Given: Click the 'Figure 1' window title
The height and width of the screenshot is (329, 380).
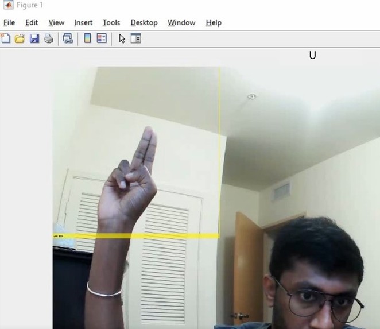Looking at the screenshot, I should (30, 5).
